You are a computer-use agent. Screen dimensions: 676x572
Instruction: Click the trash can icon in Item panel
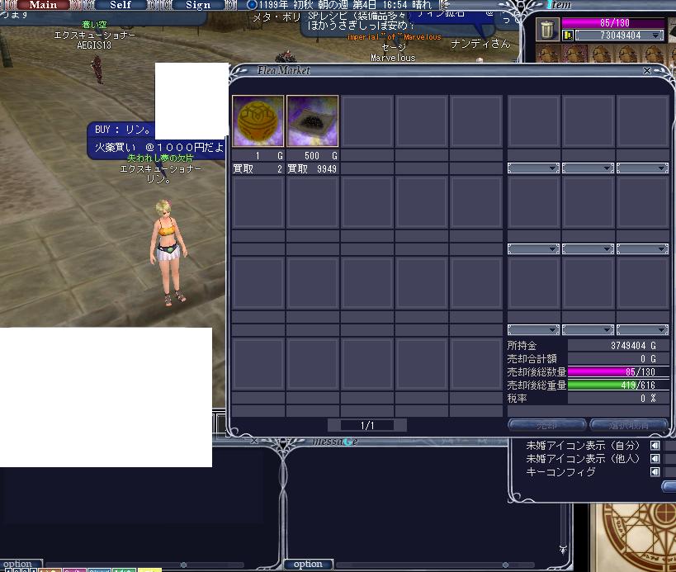tap(547, 30)
